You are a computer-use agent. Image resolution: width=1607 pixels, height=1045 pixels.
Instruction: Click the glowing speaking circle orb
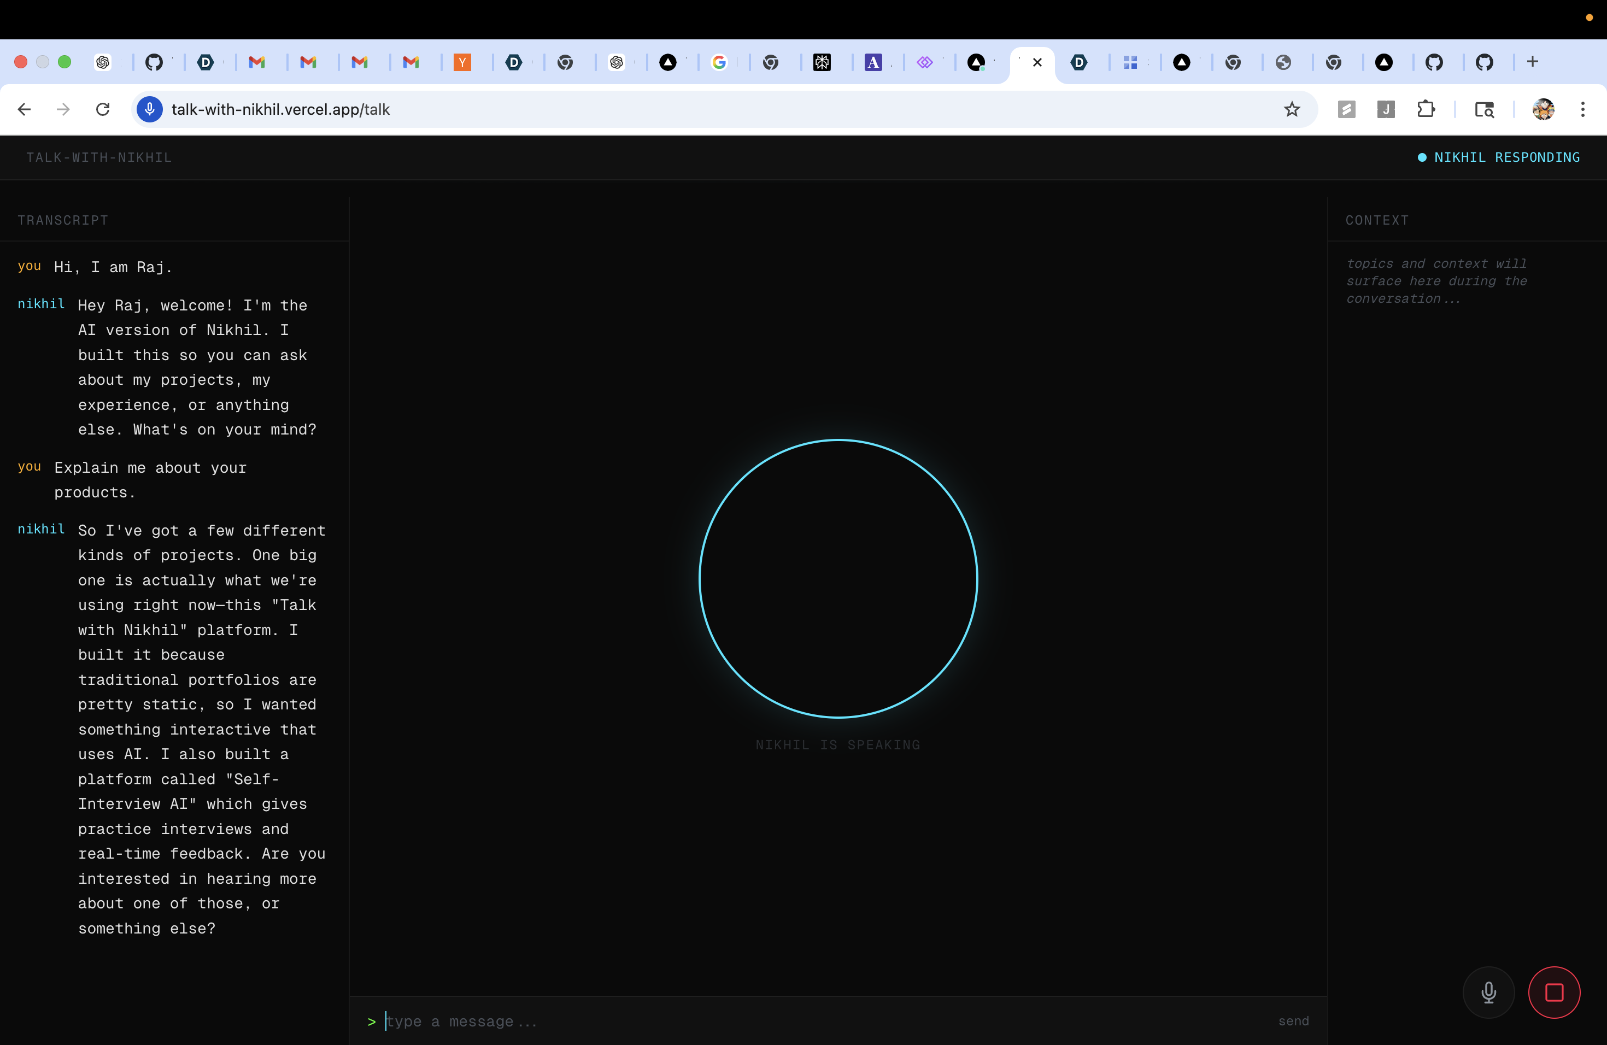coord(838,579)
